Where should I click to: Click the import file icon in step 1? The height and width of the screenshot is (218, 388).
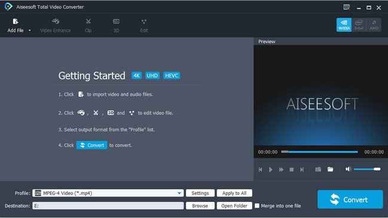pos(81,94)
